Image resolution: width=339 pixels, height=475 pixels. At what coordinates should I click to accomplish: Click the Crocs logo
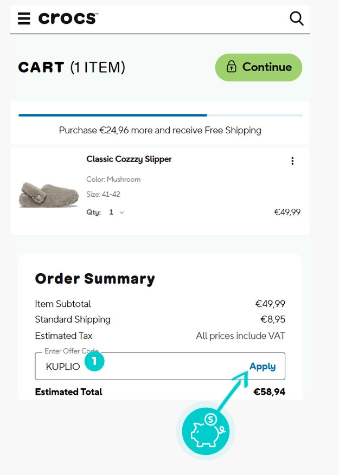point(68,18)
